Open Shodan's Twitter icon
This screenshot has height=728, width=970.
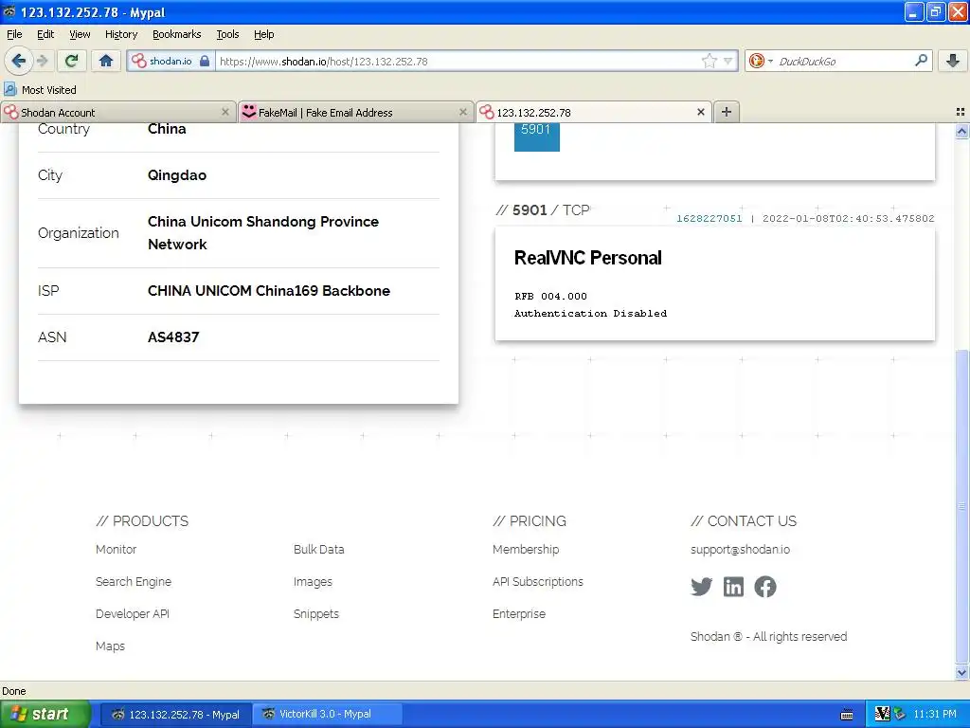point(702,586)
